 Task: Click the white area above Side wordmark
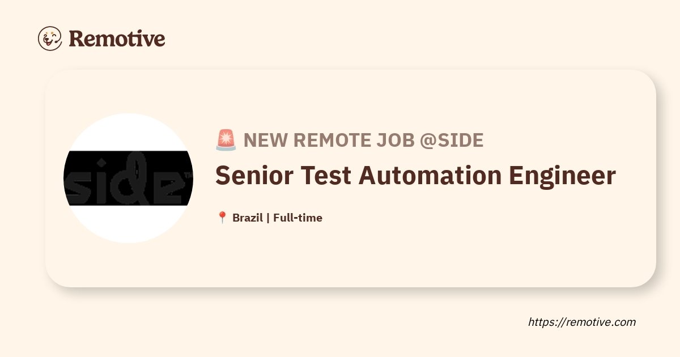pos(128,133)
